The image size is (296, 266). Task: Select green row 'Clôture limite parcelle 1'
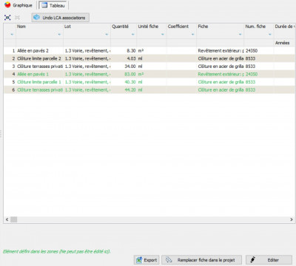tap(149, 82)
